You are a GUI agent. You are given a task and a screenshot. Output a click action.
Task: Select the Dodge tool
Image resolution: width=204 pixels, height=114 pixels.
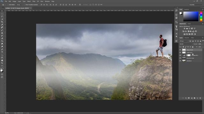[x=2, y=47]
